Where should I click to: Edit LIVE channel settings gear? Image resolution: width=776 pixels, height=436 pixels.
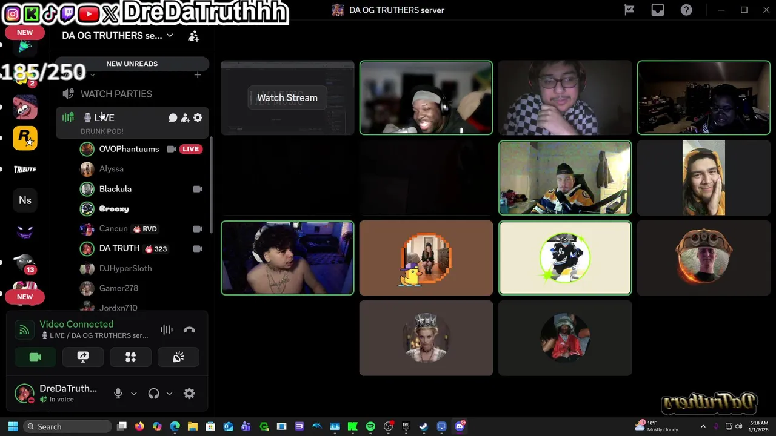198,117
